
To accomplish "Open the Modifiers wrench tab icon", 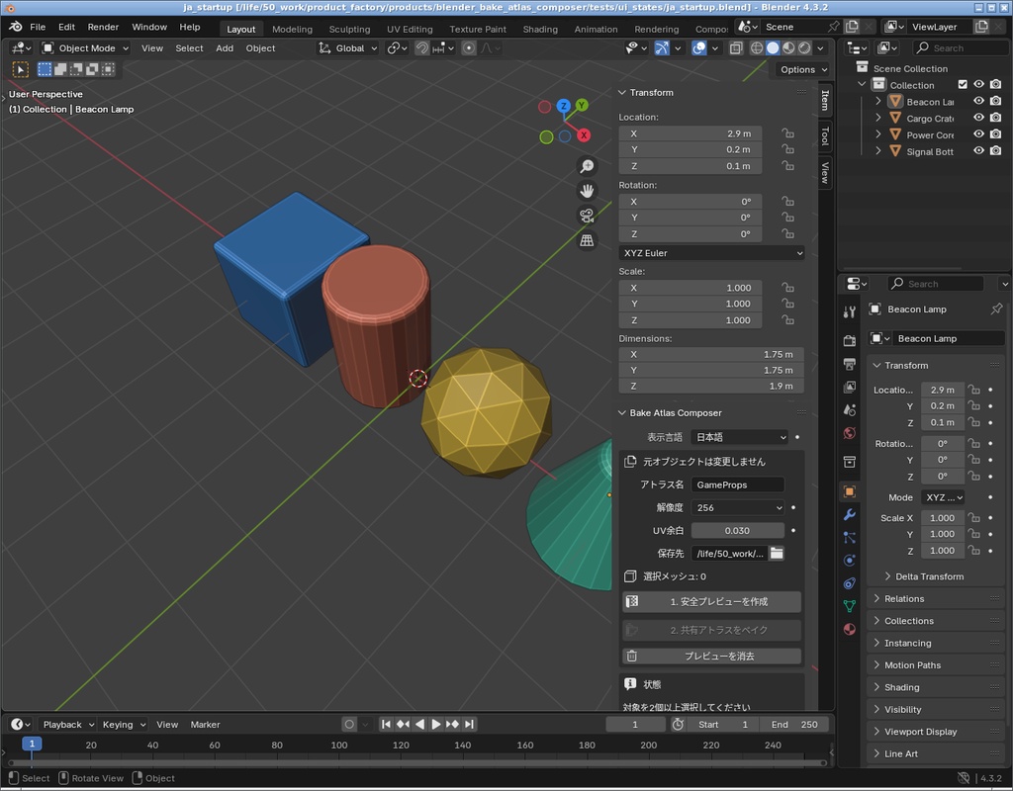I will (850, 514).
